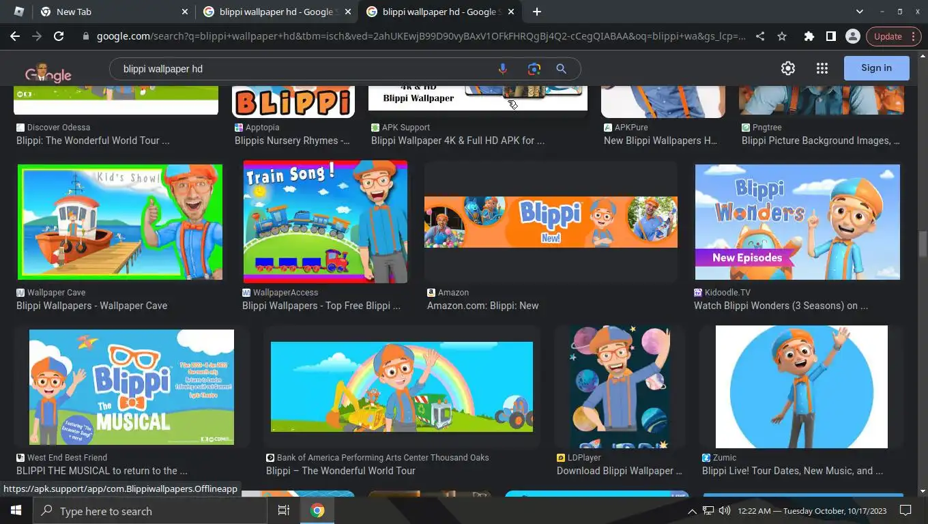Image resolution: width=928 pixels, height=524 pixels.
Task: Open the Windows Start menu
Action: tap(16, 510)
